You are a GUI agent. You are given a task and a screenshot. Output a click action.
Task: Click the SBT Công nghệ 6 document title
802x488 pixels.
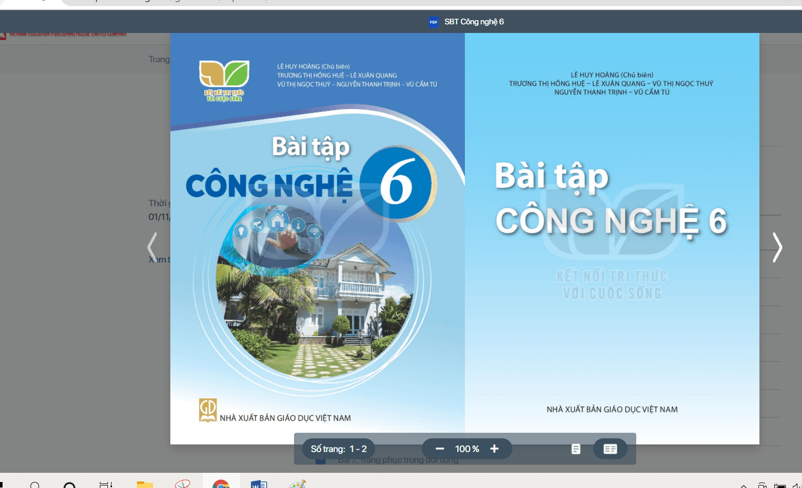tap(474, 22)
